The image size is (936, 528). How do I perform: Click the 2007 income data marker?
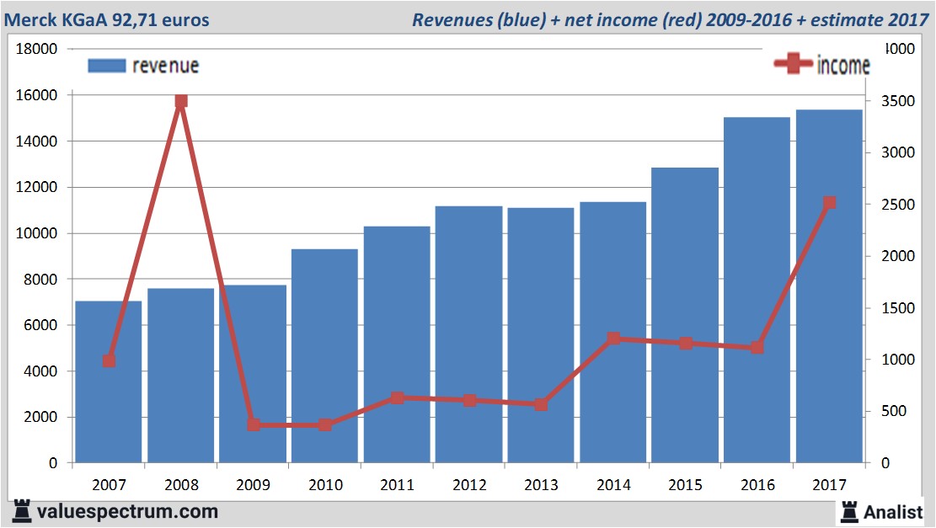pyautogui.click(x=109, y=361)
